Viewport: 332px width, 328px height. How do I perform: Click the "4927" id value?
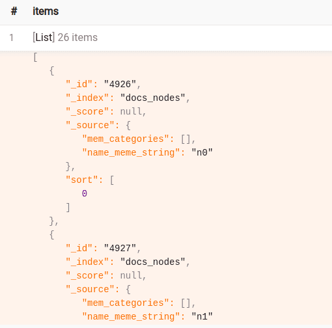(120, 248)
